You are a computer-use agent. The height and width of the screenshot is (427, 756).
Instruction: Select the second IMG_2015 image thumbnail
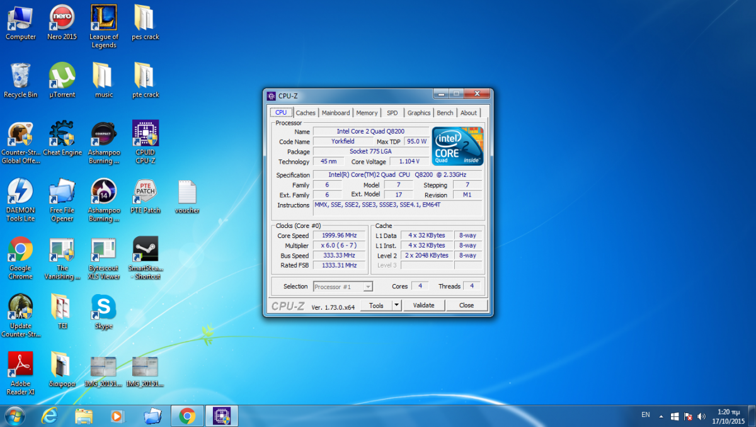pyautogui.click(x=146, y=370)
